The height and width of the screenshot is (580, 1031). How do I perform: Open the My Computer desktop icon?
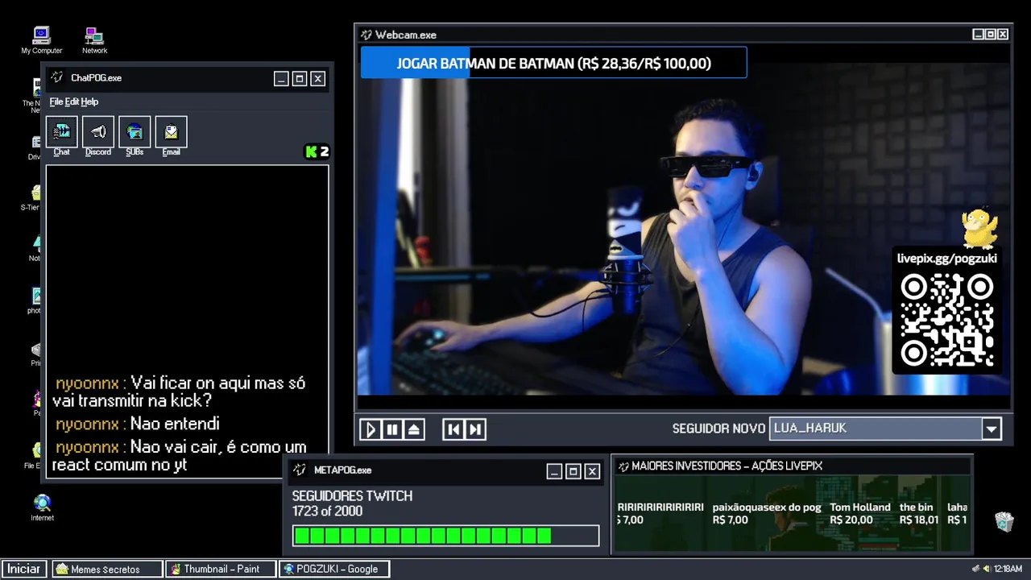click(41, 39)
